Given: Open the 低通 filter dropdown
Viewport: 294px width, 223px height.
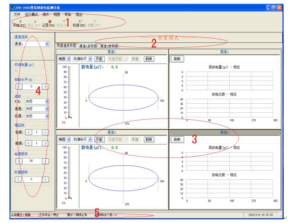Looking at the screenshot, I should pyautogui.click(x=47, y=116).
